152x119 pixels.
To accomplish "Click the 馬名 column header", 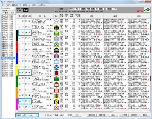I will click(x=42, y=16).
